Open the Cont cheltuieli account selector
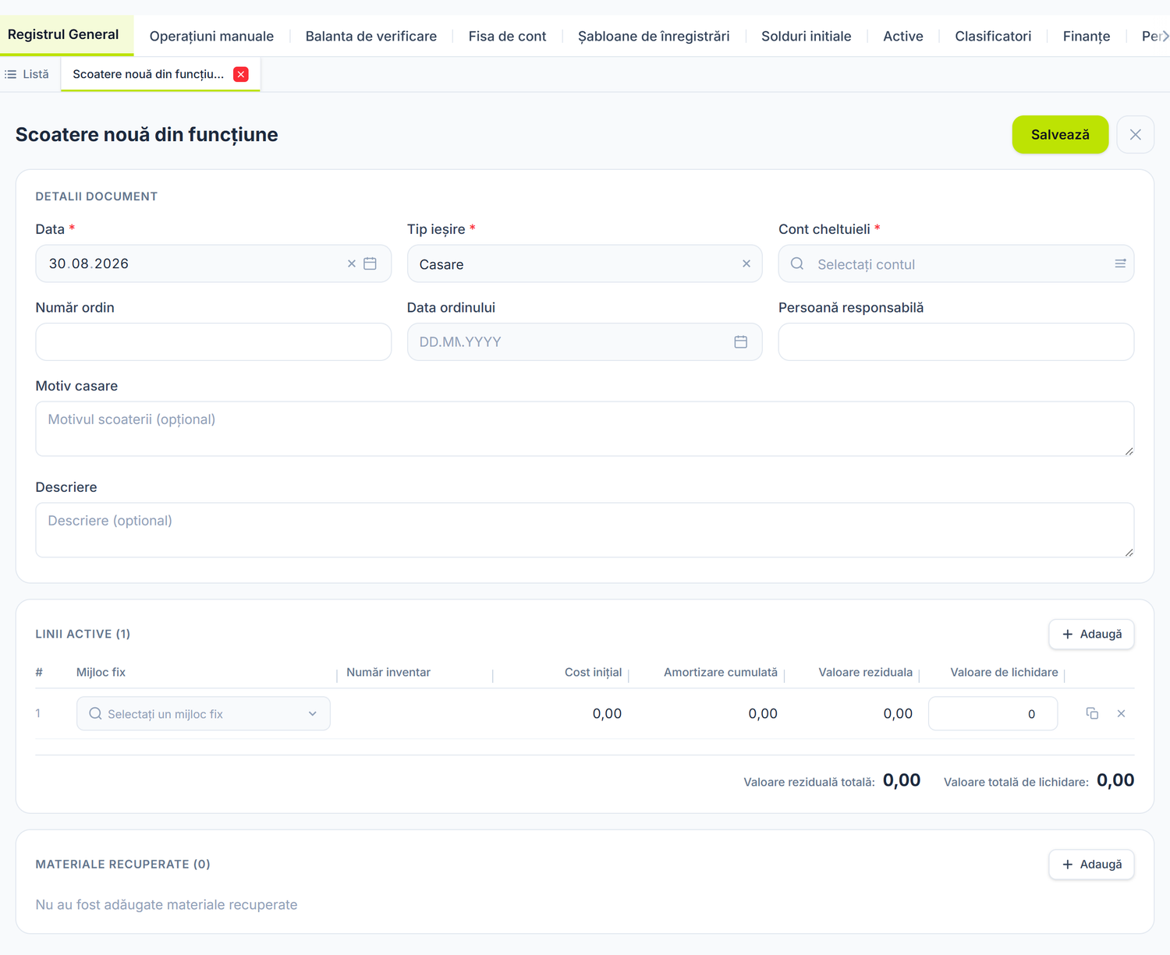 coord(956,264)
